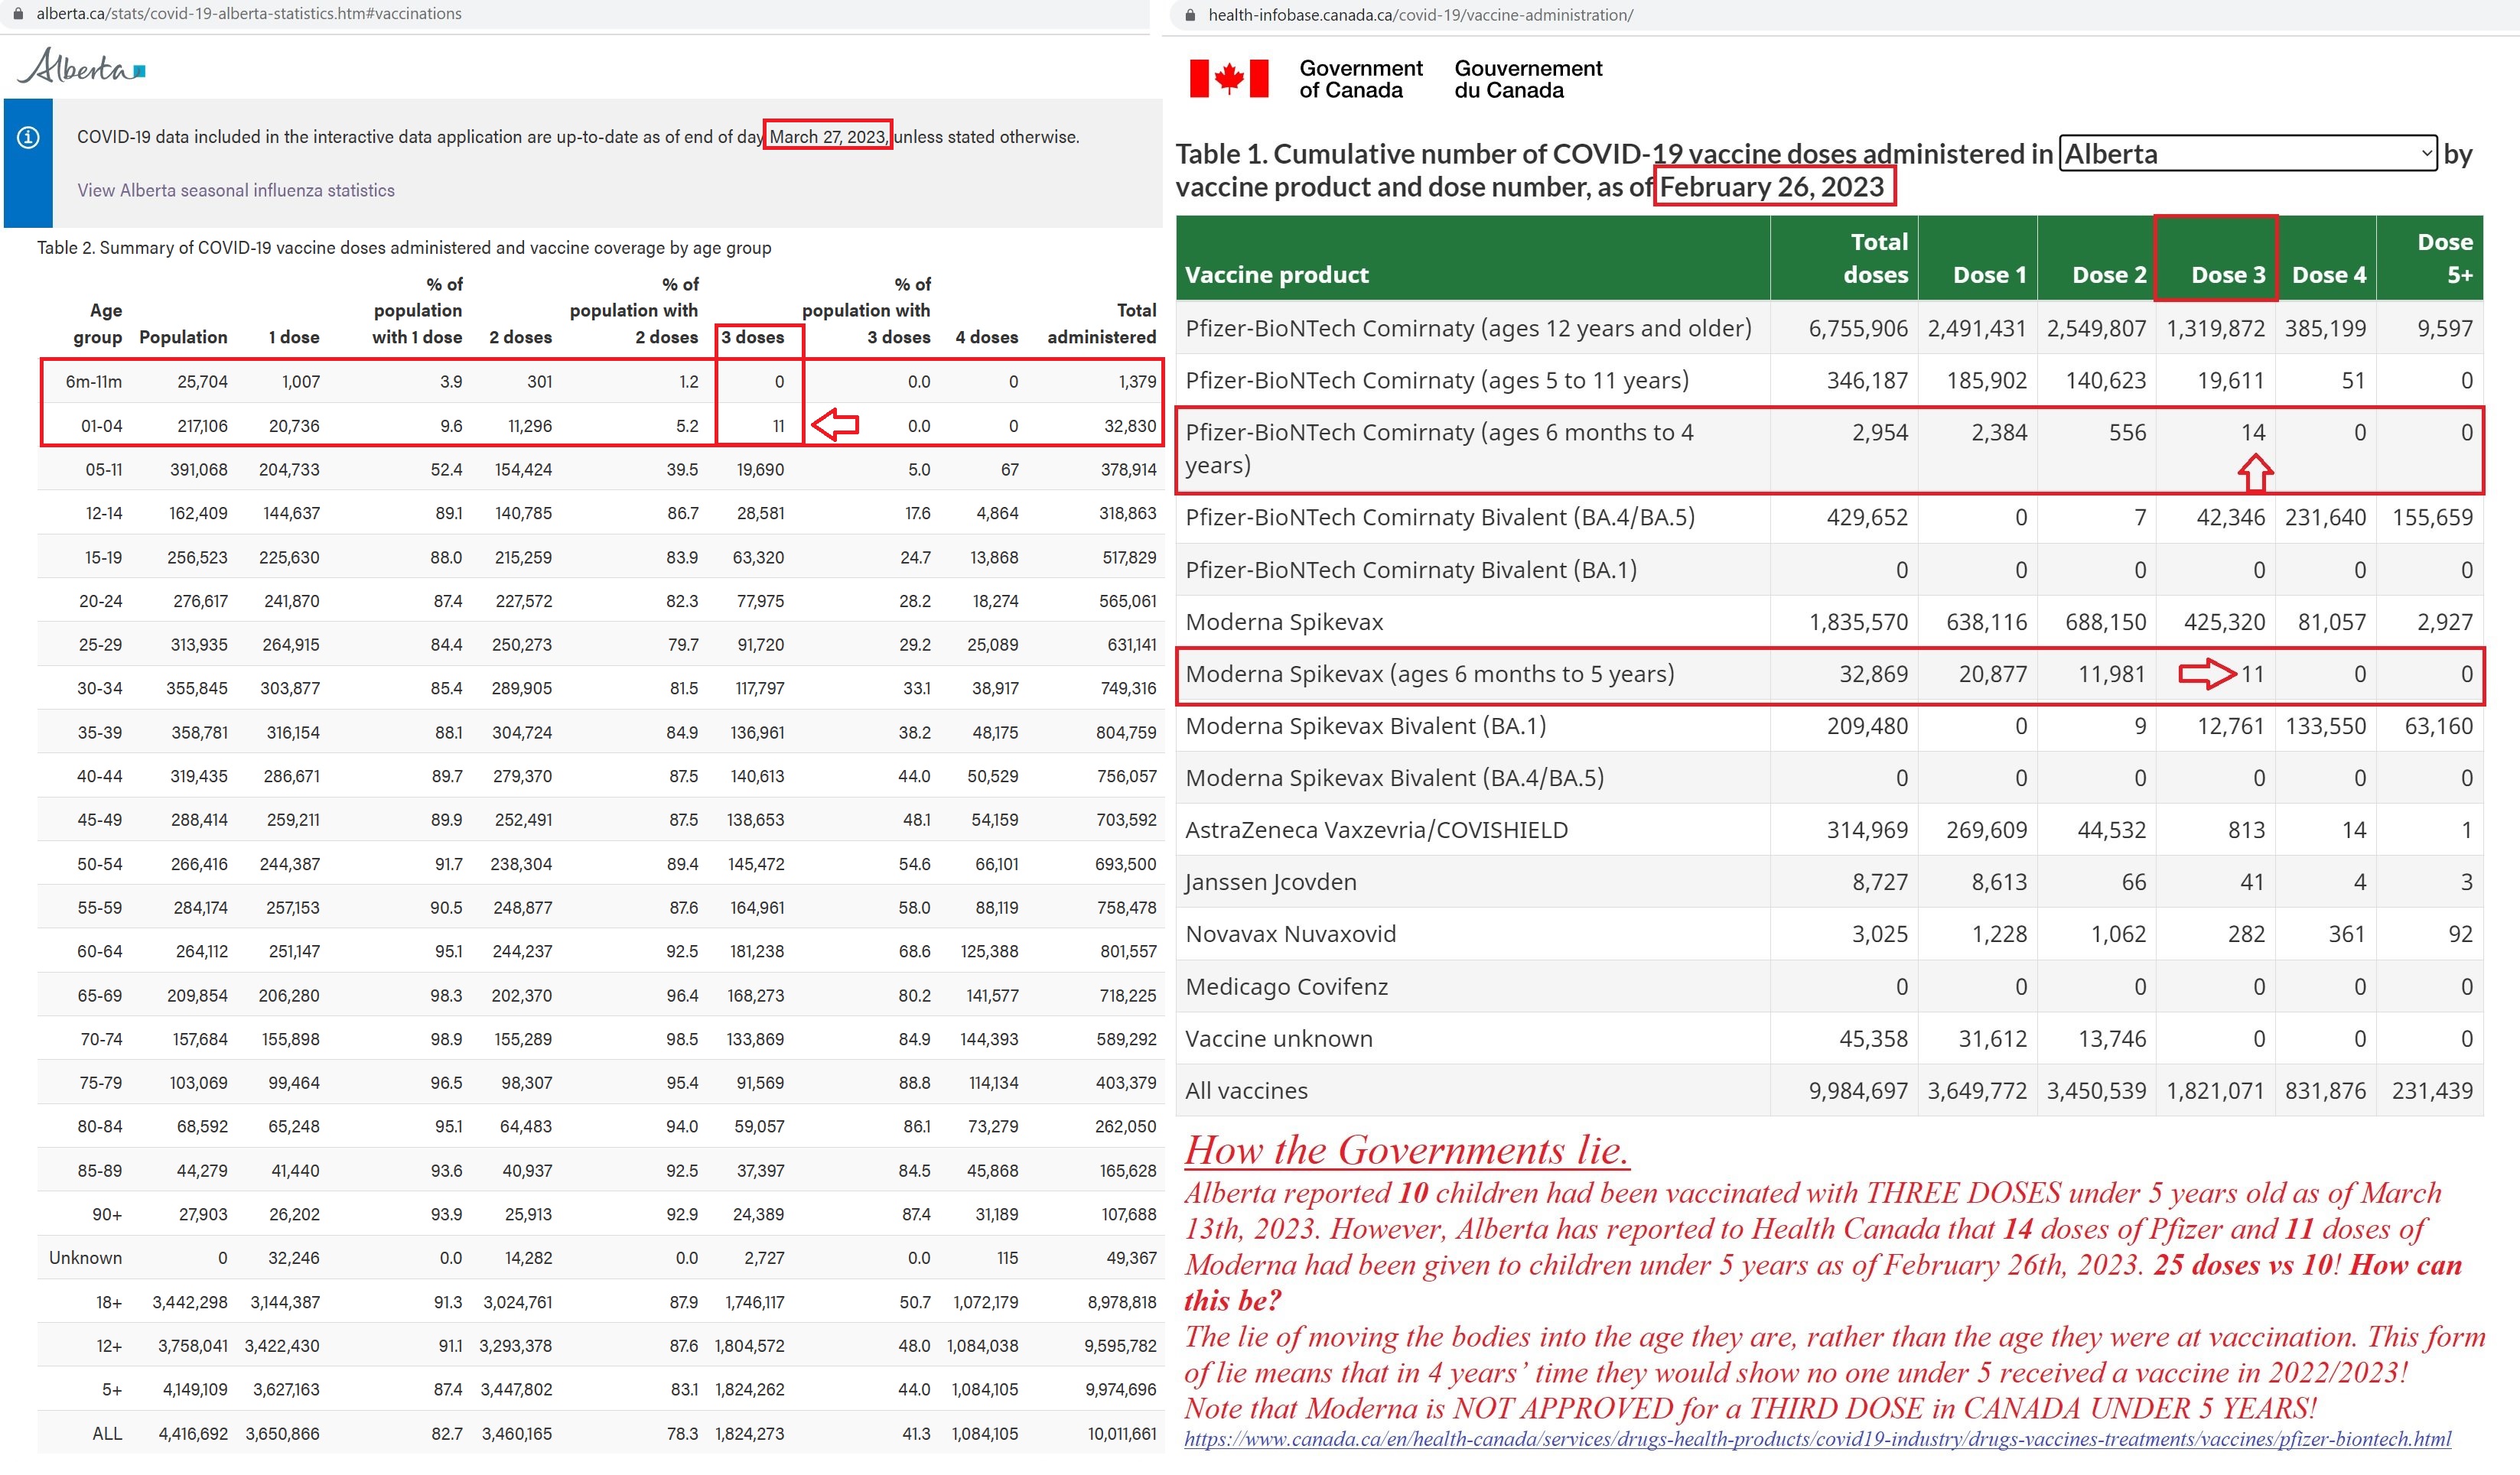Screen dimensions: 2520x1475
Task: Click the info circle icon in blue banner
Action: coord(28,137)
